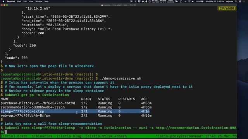
Task: Click the "istio-proxy@recommend" pane title in status bar
Action: point(179,136)
